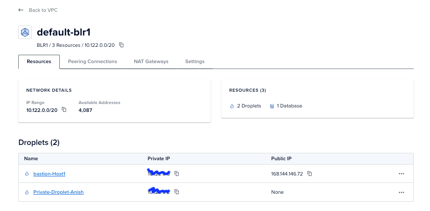This screenshot has height=211, width=430.
Task: Click droplet icon beside Private-Droplet-Anish
Action: pyautogui.click(x=27, y=192)
